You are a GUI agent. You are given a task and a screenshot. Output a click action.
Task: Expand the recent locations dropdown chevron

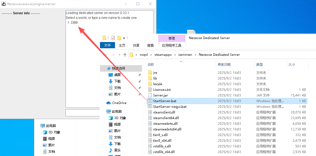tap(119, 55)
